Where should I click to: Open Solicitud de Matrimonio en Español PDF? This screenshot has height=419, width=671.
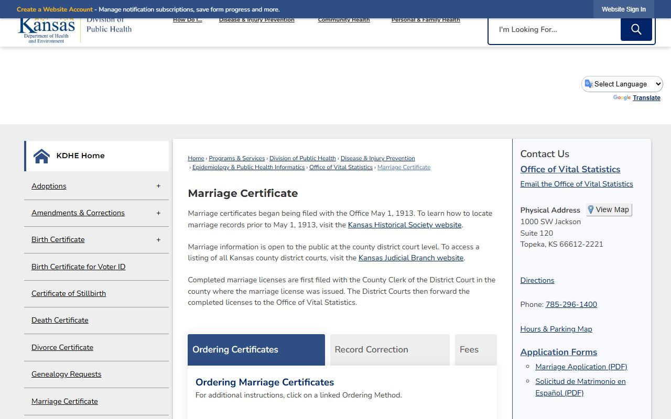(580, 387)
